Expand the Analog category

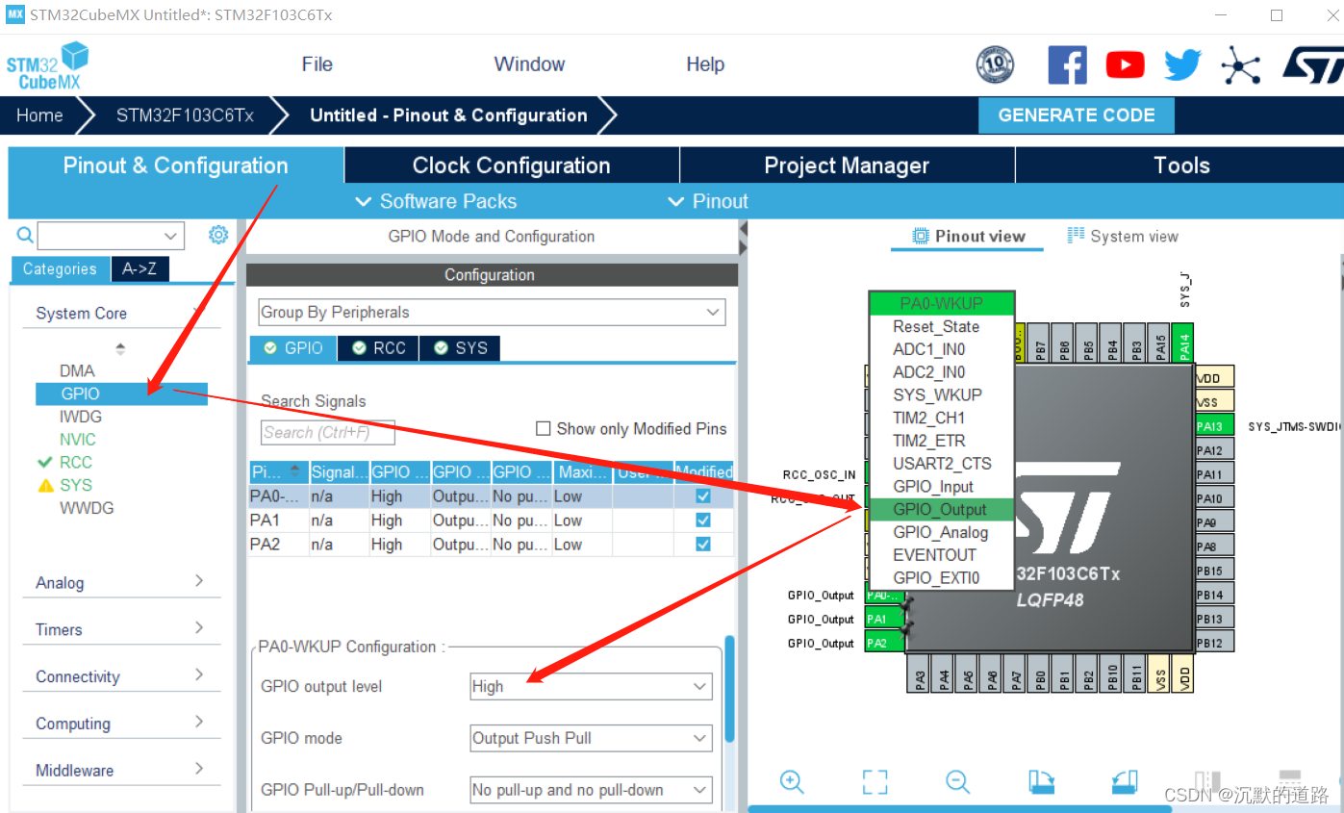click(121, 582)
